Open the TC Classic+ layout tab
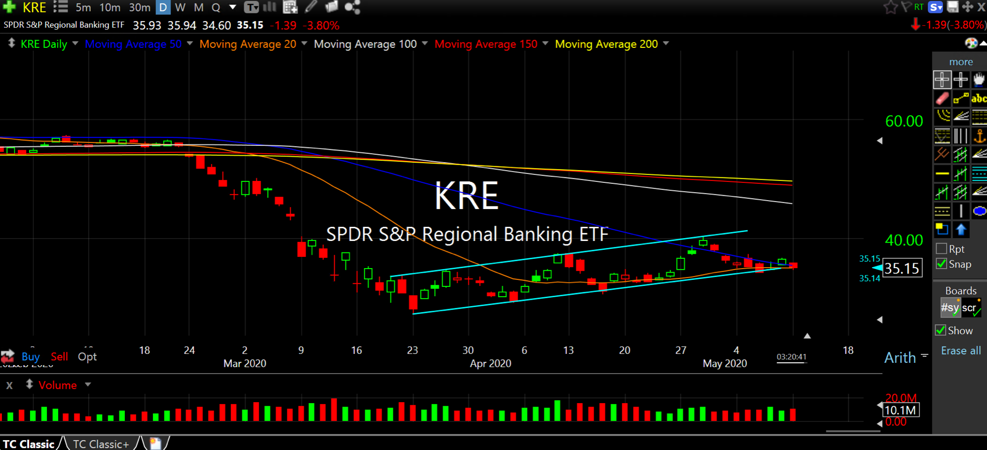 point(101,444)
